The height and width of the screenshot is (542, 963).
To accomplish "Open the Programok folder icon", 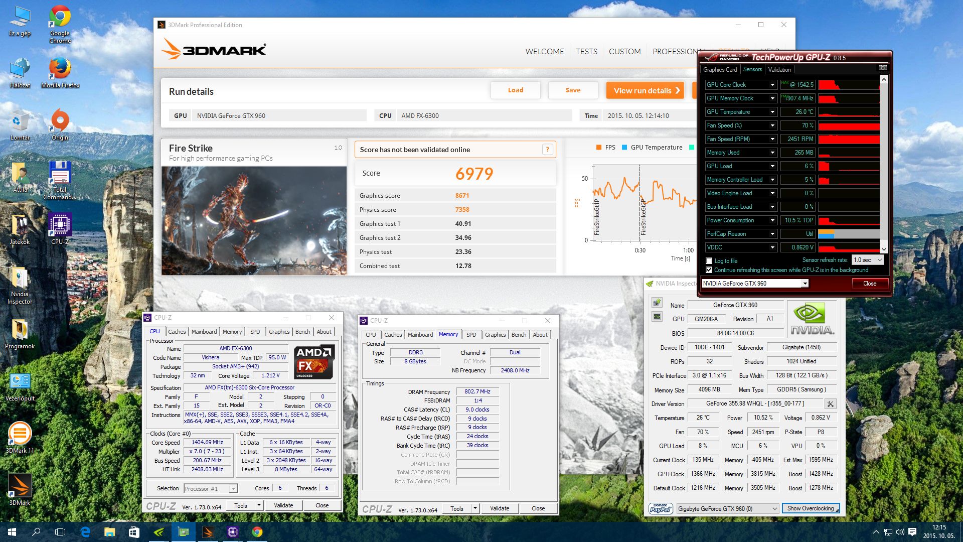I will coord(20,334).
